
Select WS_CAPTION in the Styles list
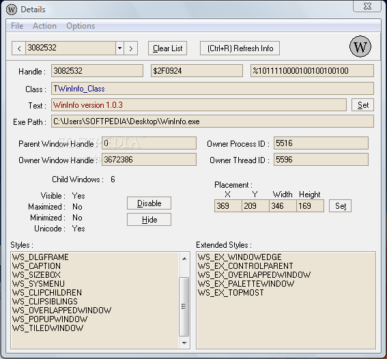[36, 266]
